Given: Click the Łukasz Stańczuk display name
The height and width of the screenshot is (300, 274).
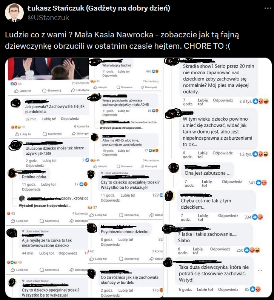Looking at the screenshot, I should click(x=99, y=8).
